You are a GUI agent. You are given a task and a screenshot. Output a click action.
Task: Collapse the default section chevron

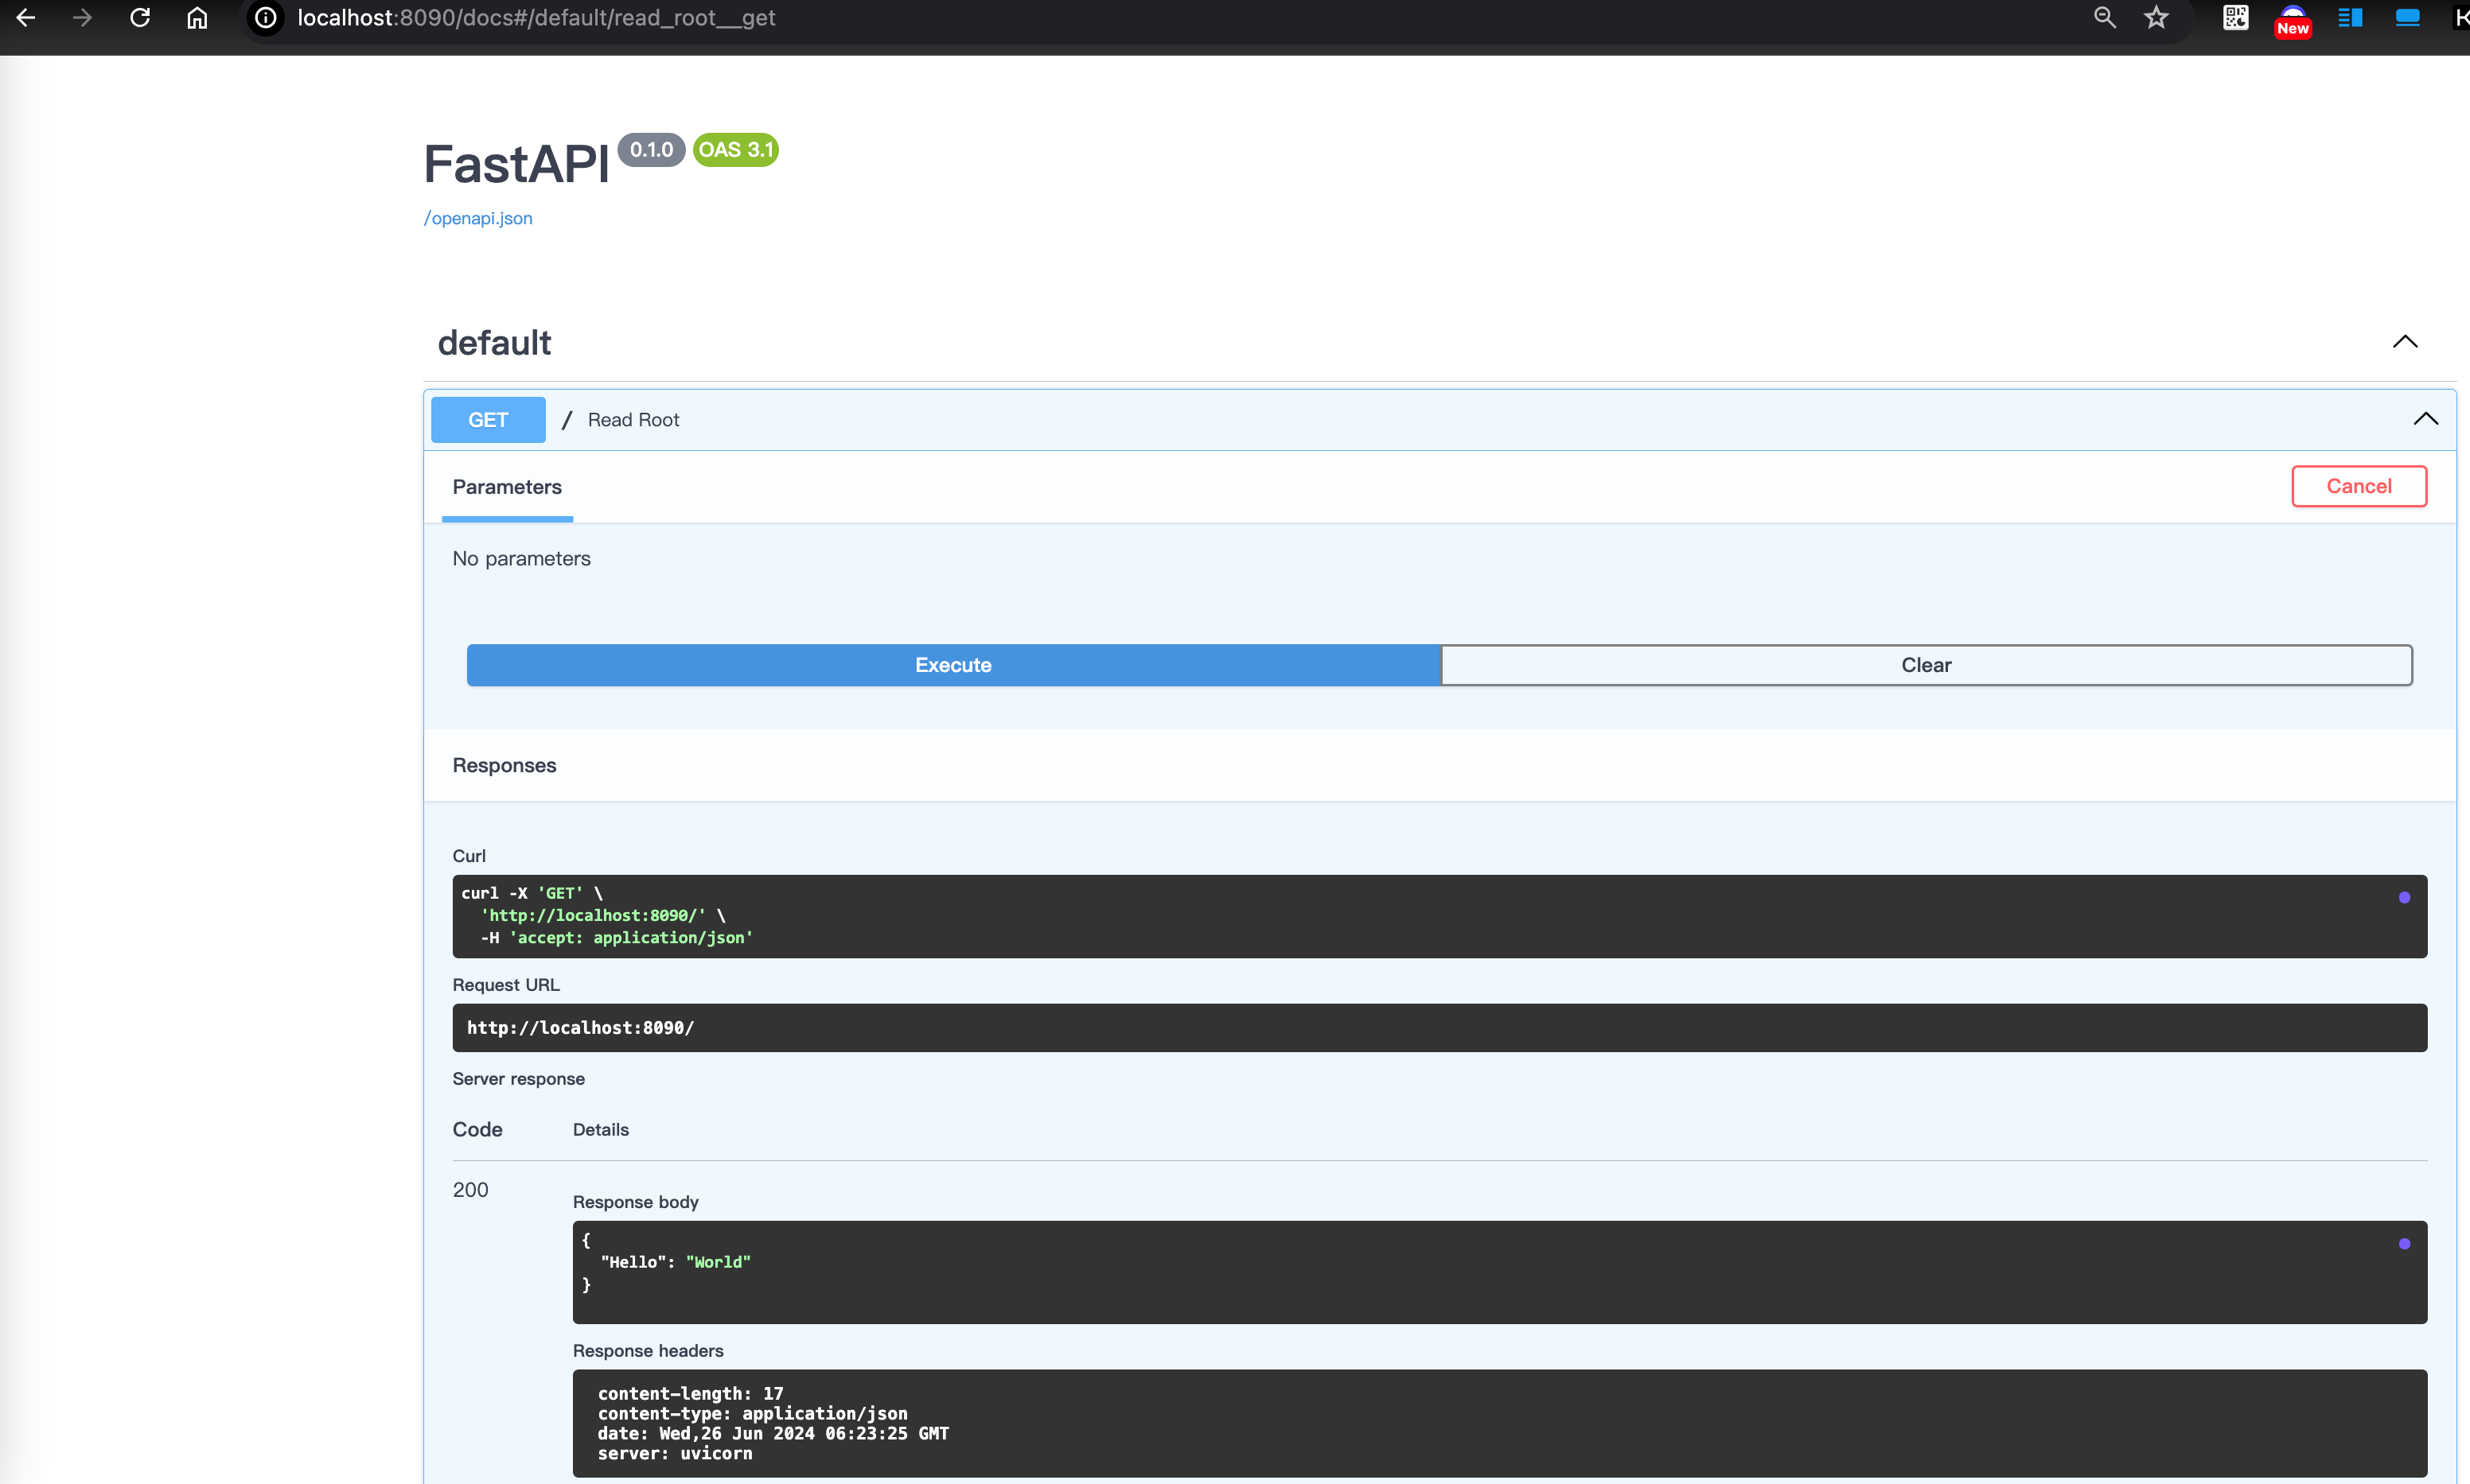point(2404,342)
